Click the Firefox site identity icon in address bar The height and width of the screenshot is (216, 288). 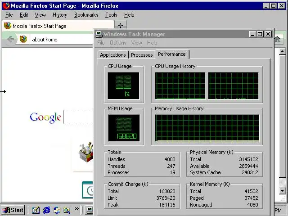[x=23, y=39]
